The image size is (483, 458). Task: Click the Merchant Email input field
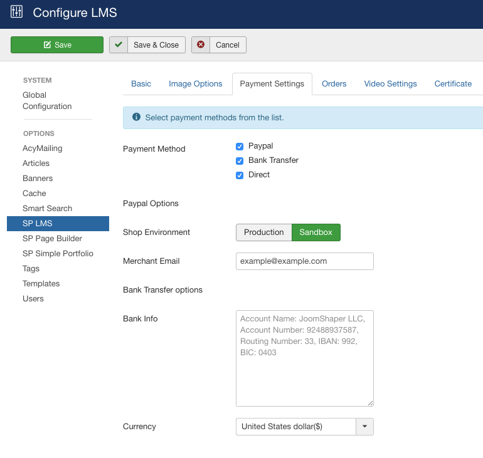304,261
